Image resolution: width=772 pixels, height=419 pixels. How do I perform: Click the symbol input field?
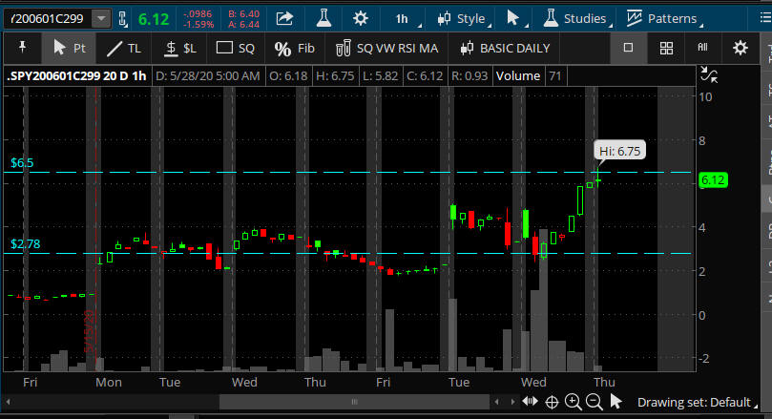[48, 18]
